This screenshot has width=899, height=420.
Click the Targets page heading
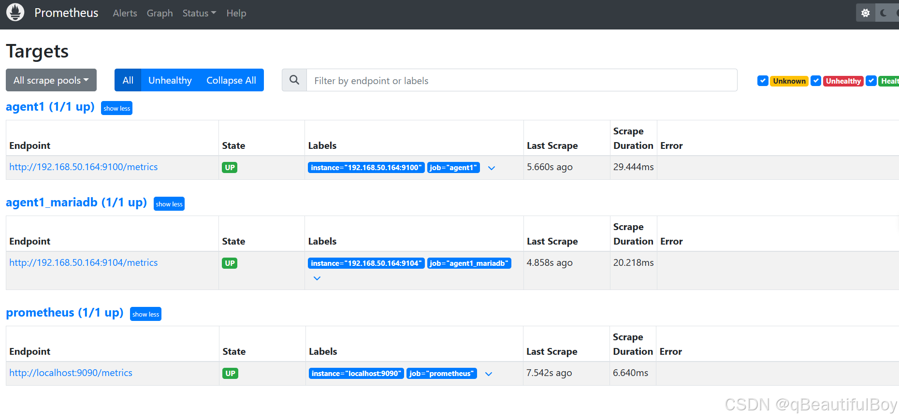click(37, 51)
